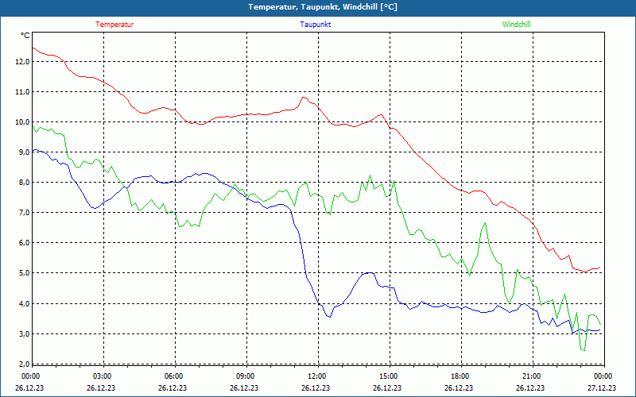Click the 10,0 y-axis value

pos(22,122)
